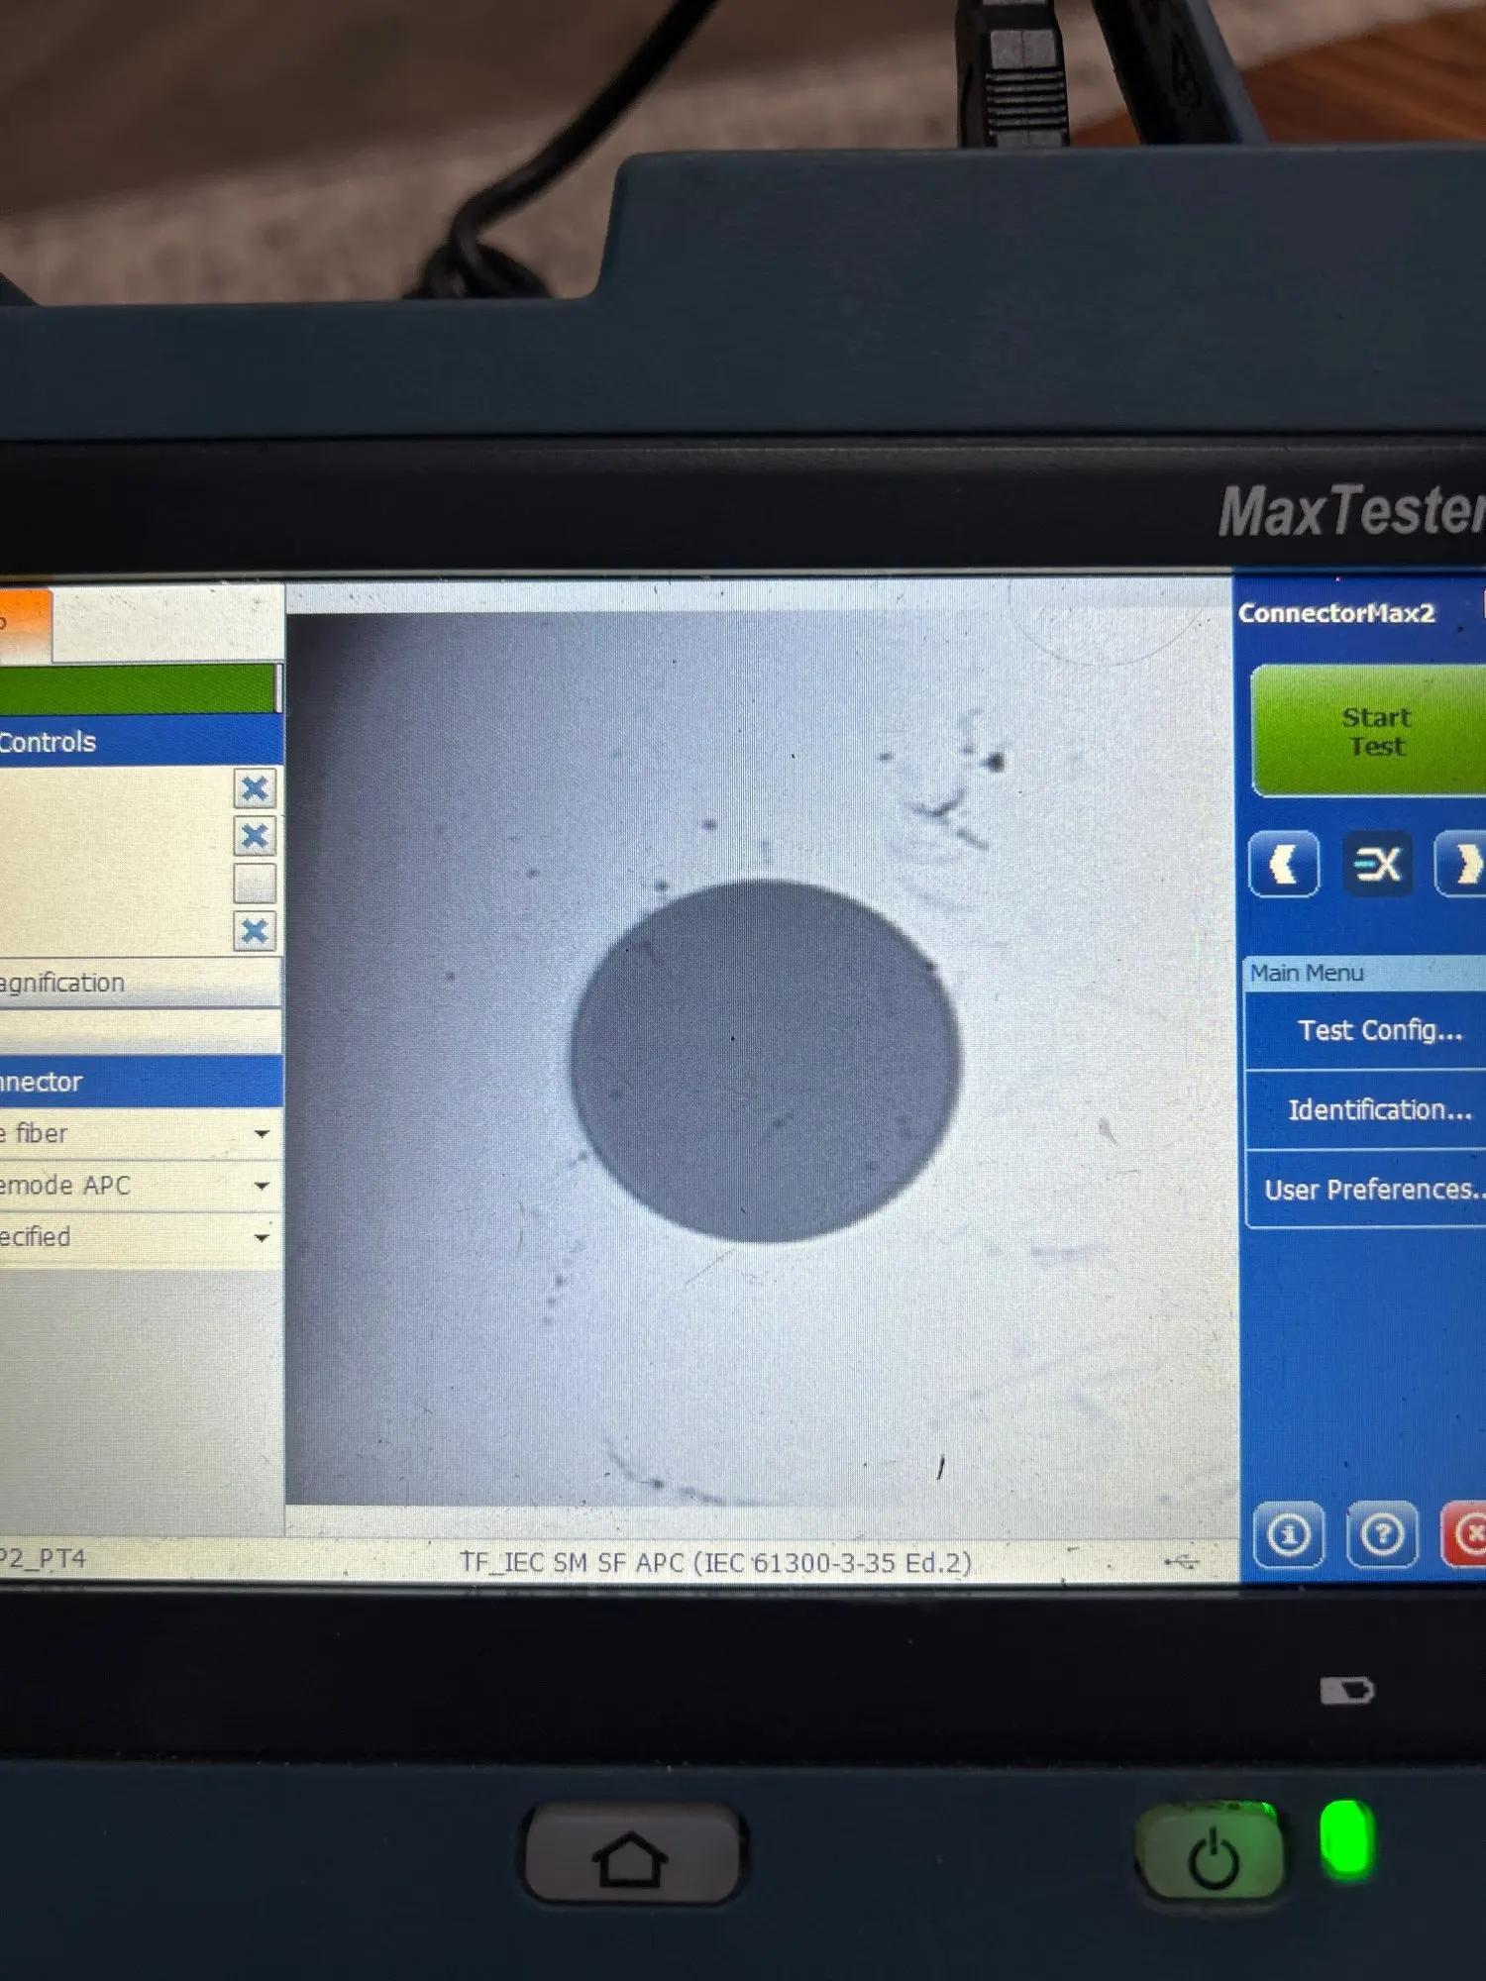
Task: Show the info about dialog
Action: [x=1289, y=1535]
